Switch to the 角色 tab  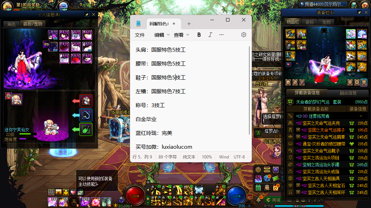click(11, 24)
